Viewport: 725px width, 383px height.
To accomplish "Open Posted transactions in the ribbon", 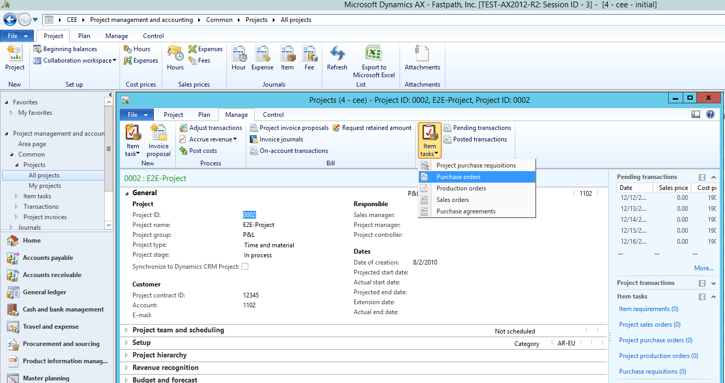I will [x=475, y=139].
